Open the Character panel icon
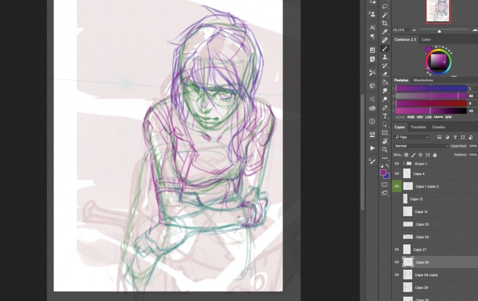Image resolution: width=478 pixels, height=301 pixels. point(372,27)
